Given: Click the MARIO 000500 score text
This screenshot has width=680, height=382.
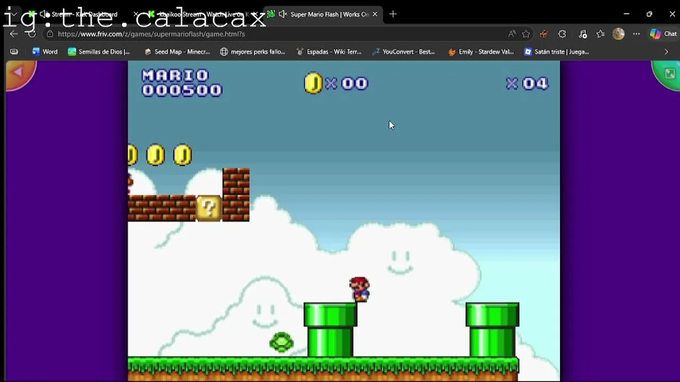Looking at the screenshot, I should [x=182, y=83].
